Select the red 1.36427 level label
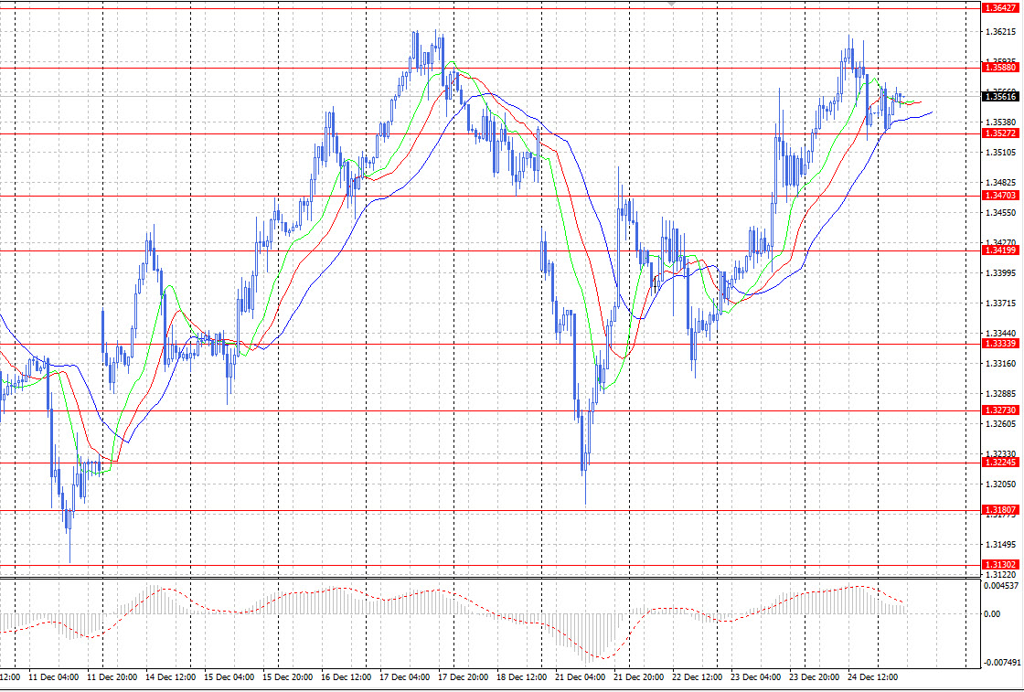The height and width of the screenshot is (692, 1024). point(1000,8)
